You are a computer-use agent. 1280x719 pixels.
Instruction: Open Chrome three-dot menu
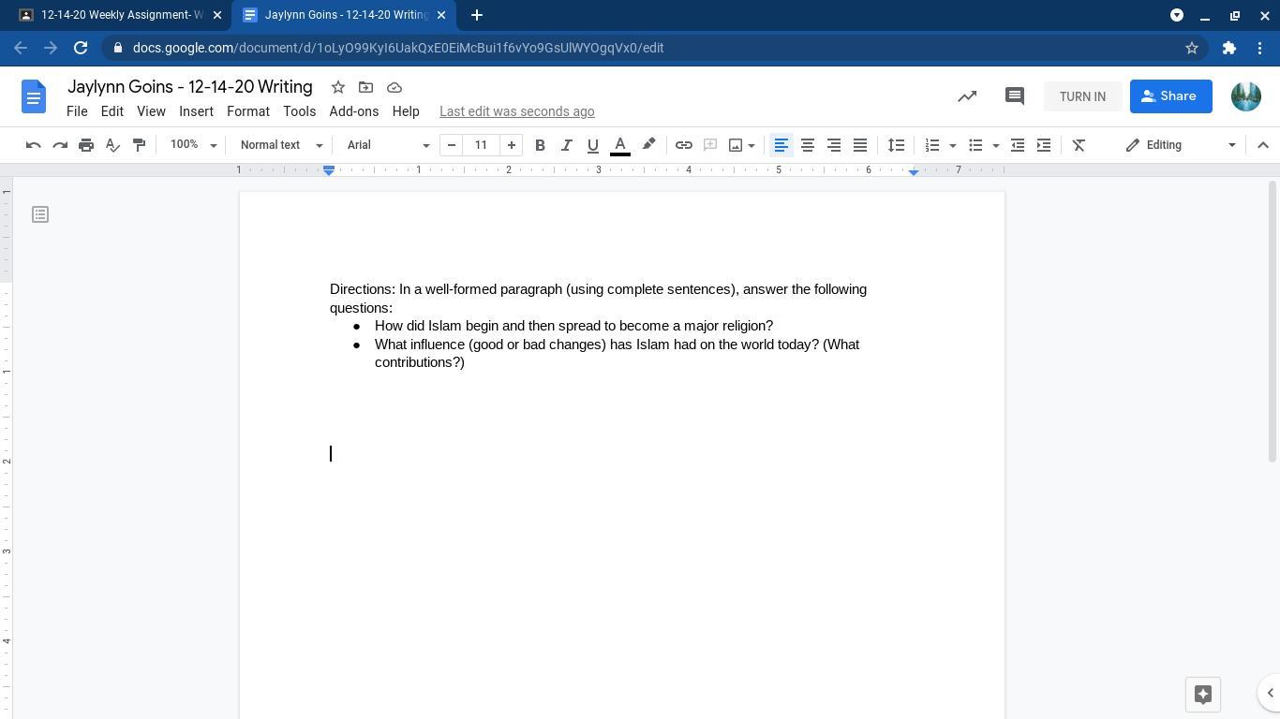1260,48
